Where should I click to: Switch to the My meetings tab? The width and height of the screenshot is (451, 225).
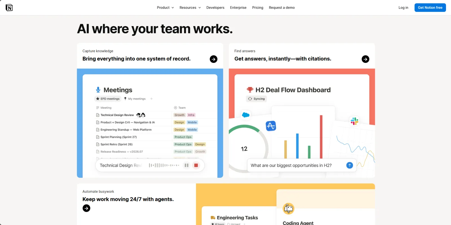[135, 99]
